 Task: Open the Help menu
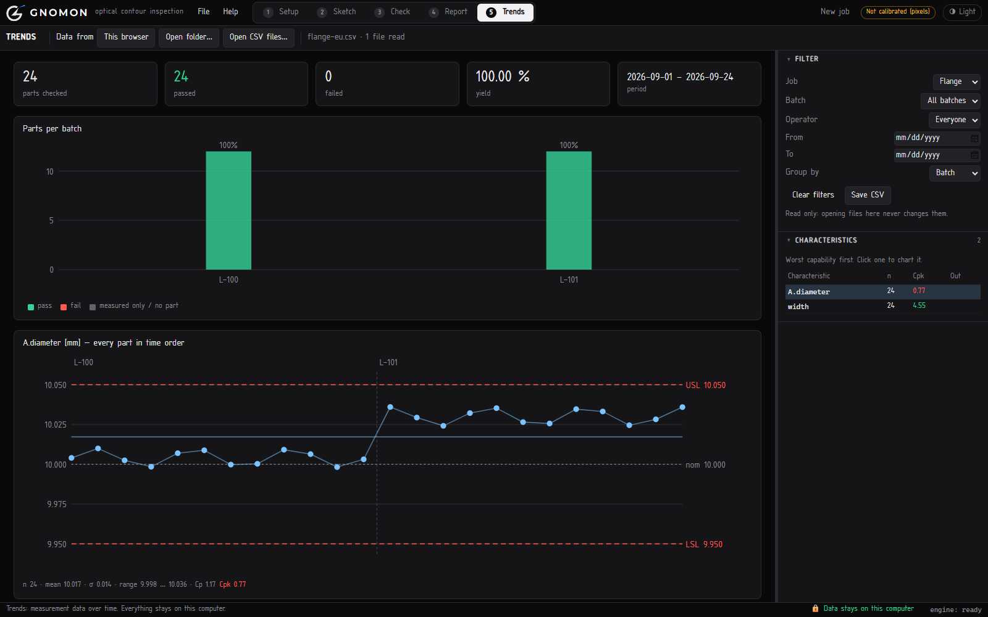[x=230, y=12]
